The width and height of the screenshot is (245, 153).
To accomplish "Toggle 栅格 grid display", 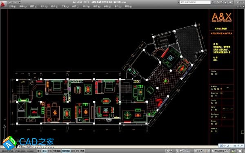I will (39, 151).
